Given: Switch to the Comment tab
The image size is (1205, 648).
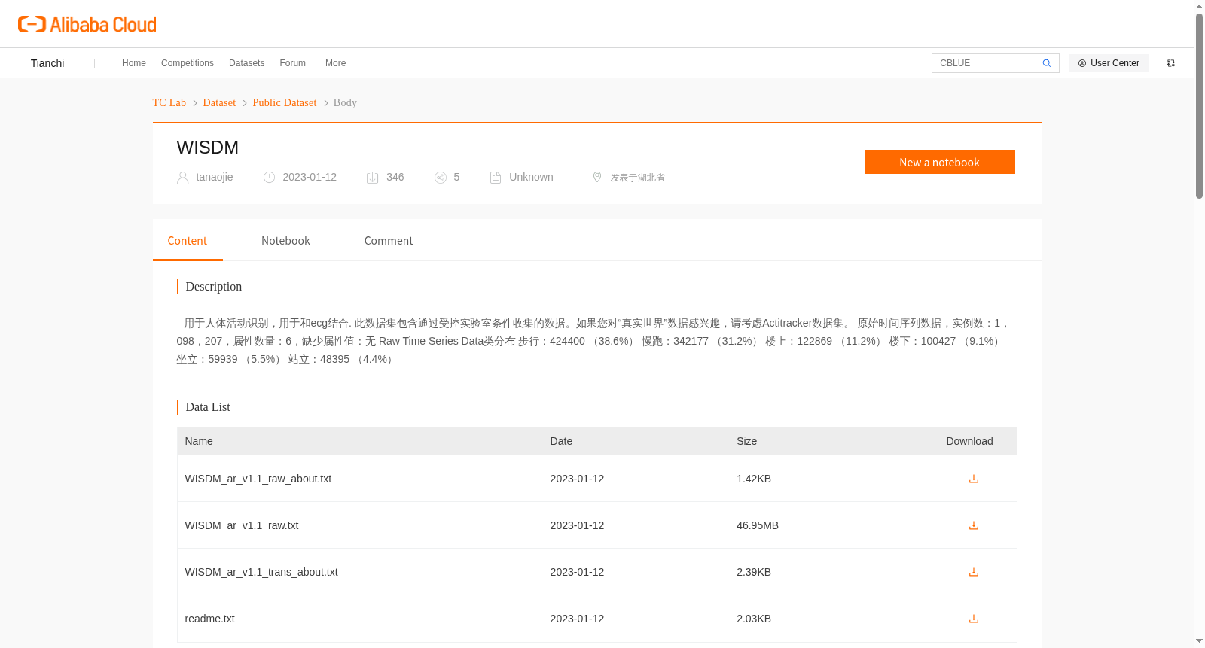Looking at the screenshot, I should click(389, 241).
